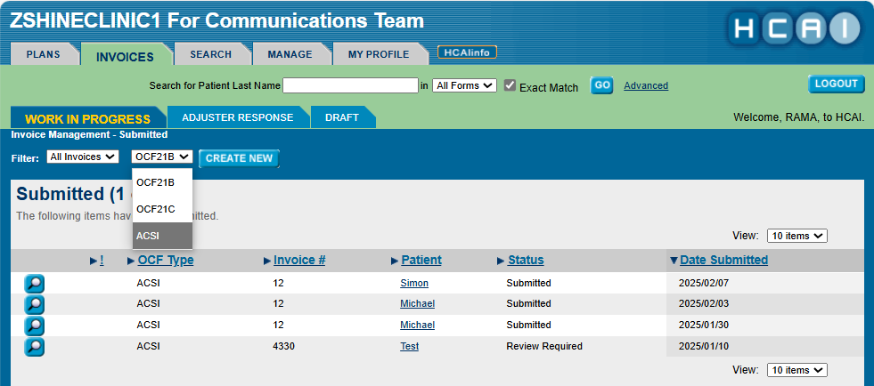This screenshot has width=874, height=386.
Task: Open magnifier icon for 2025/01/30 invoice
Action: 34,326
